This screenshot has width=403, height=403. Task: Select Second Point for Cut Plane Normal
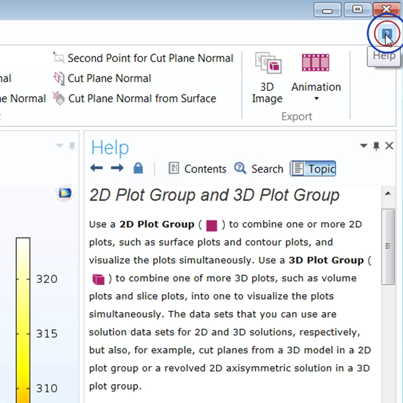pyautogui.click(x=143, y=58)
